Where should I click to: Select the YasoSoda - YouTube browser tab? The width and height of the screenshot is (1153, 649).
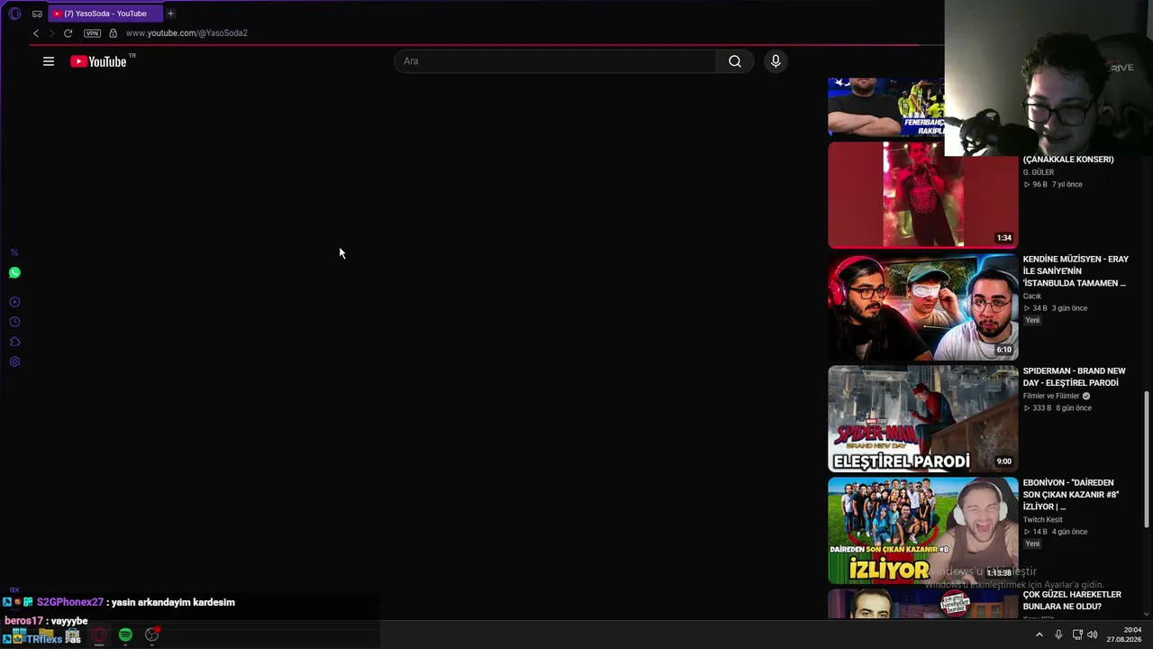(105, 14)
